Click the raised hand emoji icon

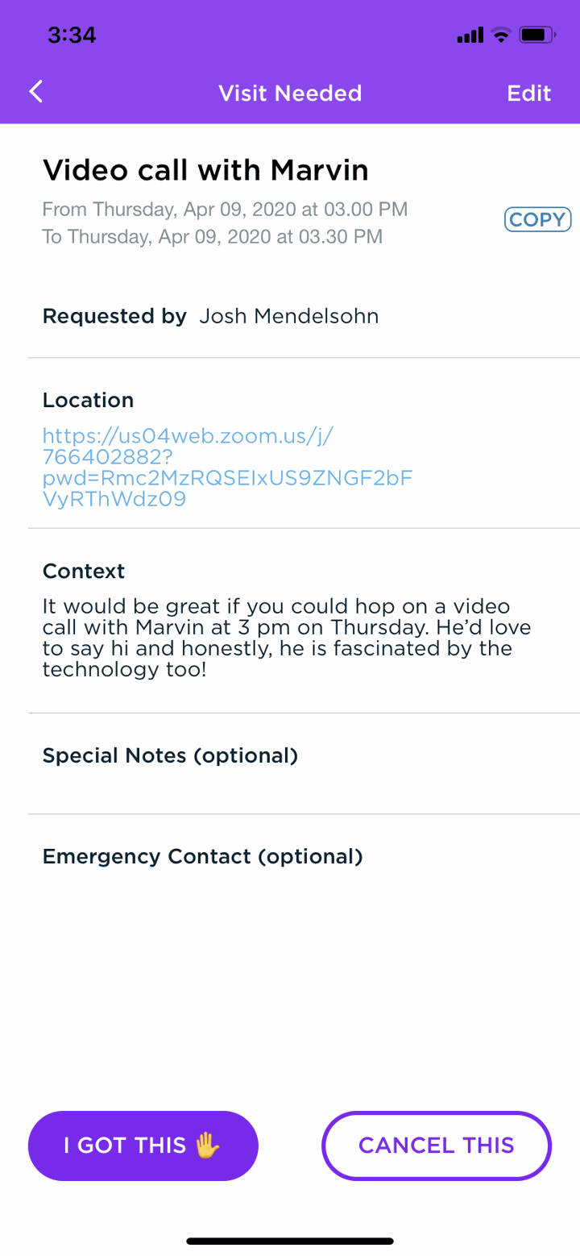pyautogui.click(x=208, y=1145)
